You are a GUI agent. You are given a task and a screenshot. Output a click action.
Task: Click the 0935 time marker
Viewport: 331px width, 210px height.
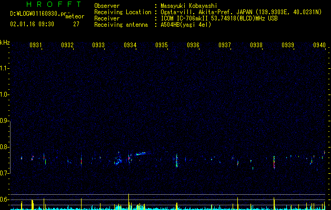tap(162, 45)
